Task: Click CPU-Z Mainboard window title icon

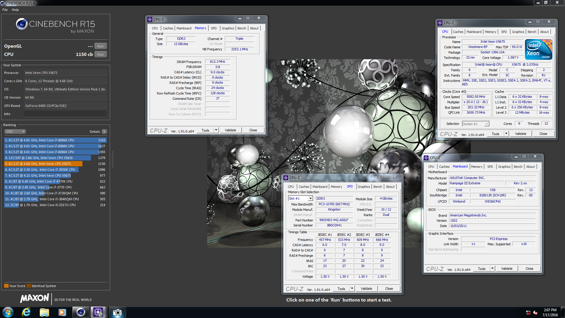Action: coord(426,158)
